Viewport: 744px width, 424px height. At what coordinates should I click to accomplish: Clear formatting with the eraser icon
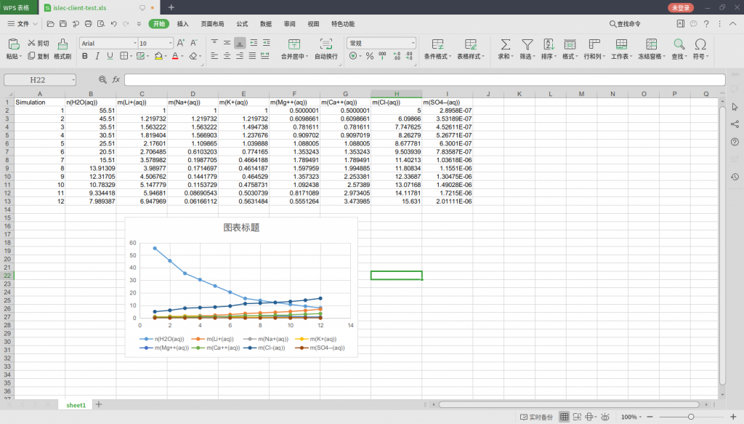pos(193,56)
